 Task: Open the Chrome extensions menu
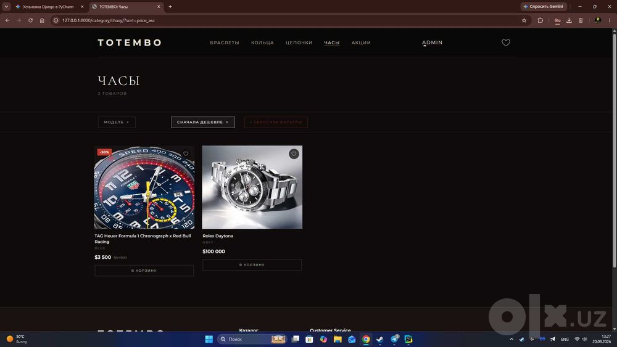pos(540,20)
